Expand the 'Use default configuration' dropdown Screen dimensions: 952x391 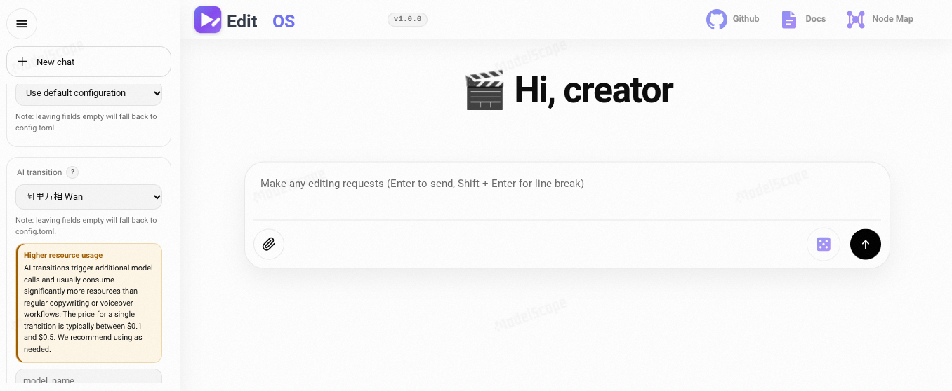[x=88, y=93]
